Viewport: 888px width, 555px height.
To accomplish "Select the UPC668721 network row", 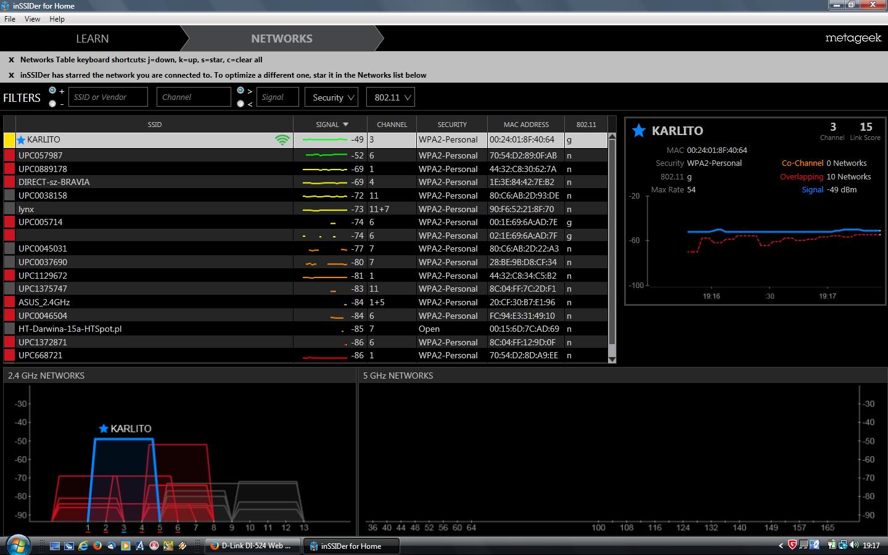I will pos(305,355).
